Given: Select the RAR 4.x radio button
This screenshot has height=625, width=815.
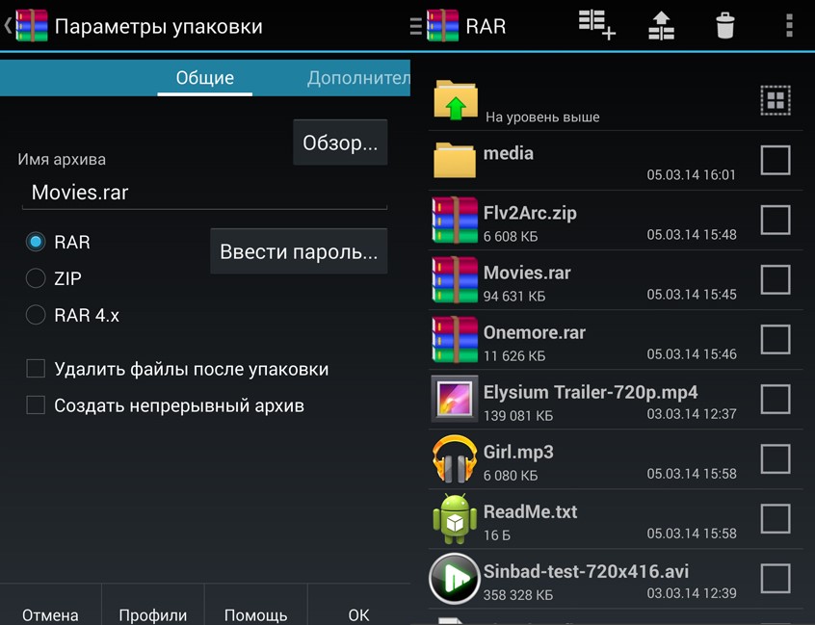Looking at the screenshot, I should point(36,315).
